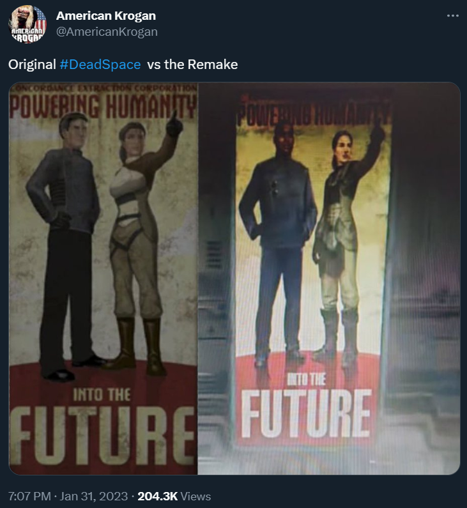Open the #DeadSpace hashtag
This screenshot has width=467, height=508.
[100, 65]
